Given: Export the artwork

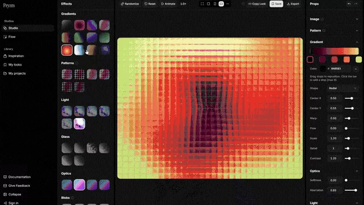Looking at the screenshot, I should point(293,4).
